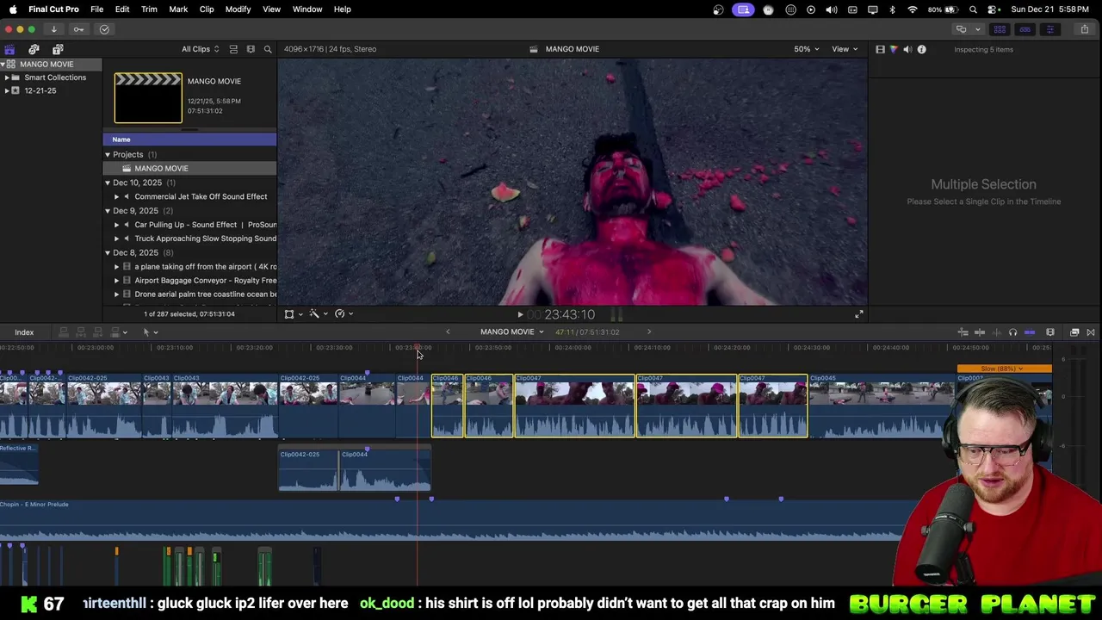
Task: Open the video inspector filmstrip icon
Action: click(x=880, y=49)
